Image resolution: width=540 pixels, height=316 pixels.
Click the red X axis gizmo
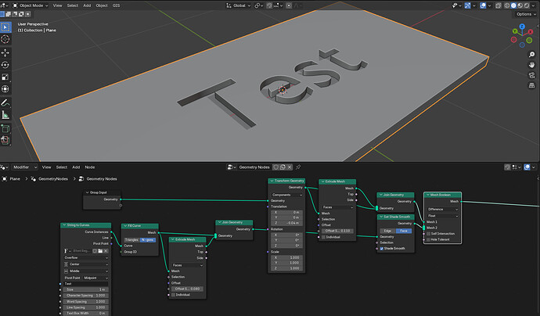point(530,31)
